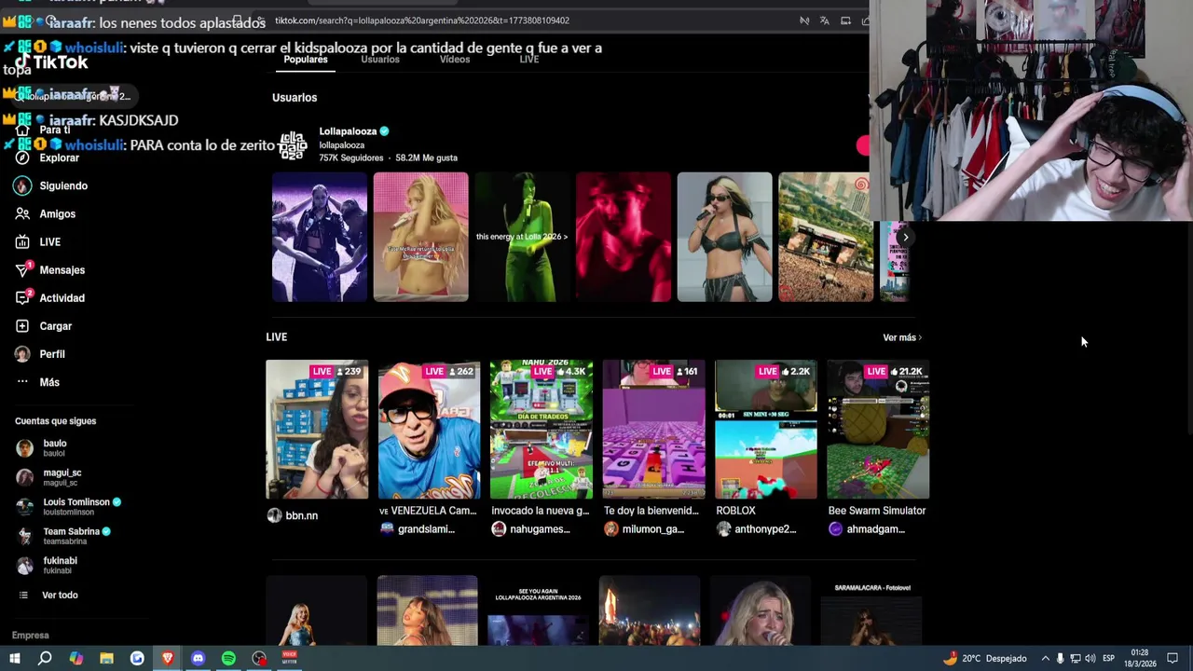Switch to the LIVE search tab
1193x671 pixels.
click(x=529, y=60)
